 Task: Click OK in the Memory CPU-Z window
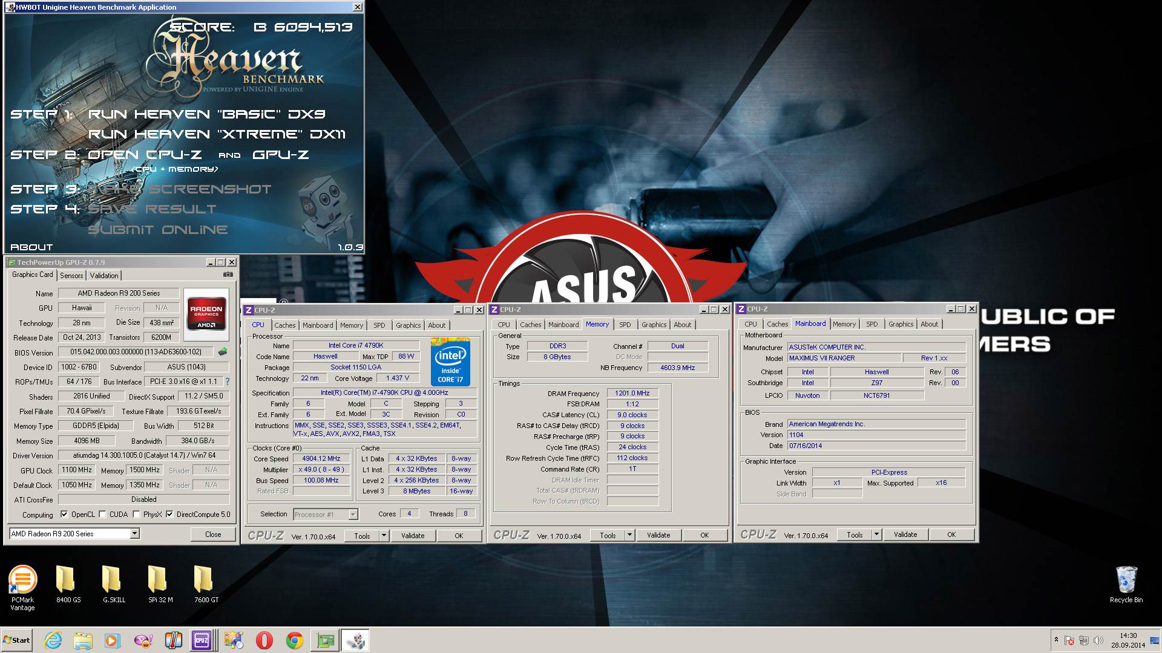704,535
